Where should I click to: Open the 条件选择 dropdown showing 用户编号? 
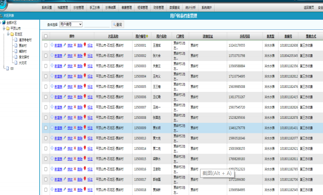(71, 25)
